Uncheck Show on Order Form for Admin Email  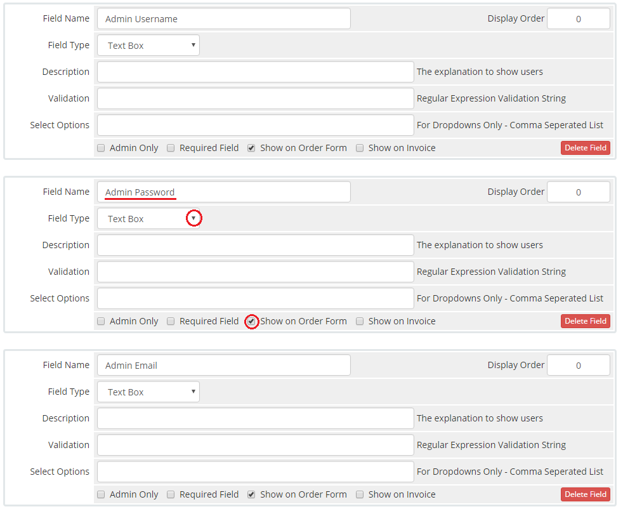click(251, 494)
